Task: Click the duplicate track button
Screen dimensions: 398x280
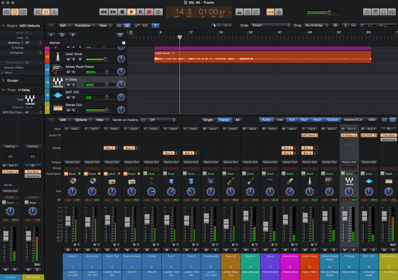Action: point(62,35)
